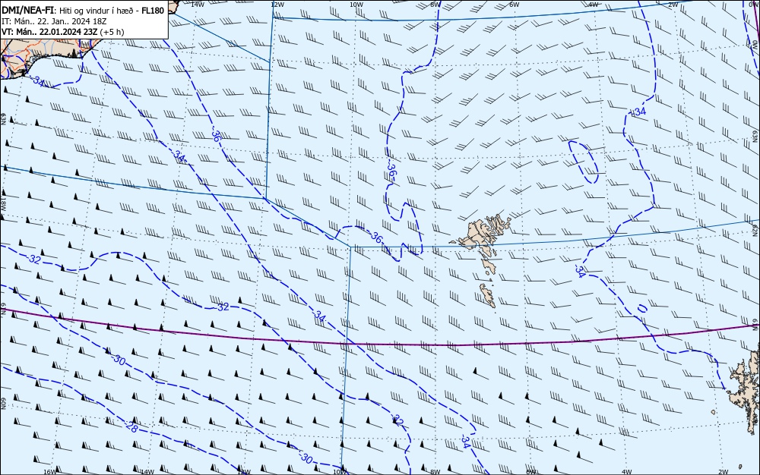The height and width of the screenshot is (475, 760).
Task: Click the chart title 'Hiti og vindur í hæð - FL180'
Action: click(112, 11)
